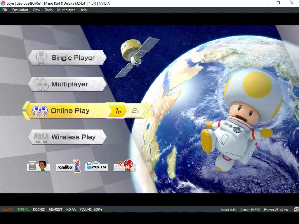Restore down the suyu window
Viewport: 299px width, 224px height.
click(278, 3)
